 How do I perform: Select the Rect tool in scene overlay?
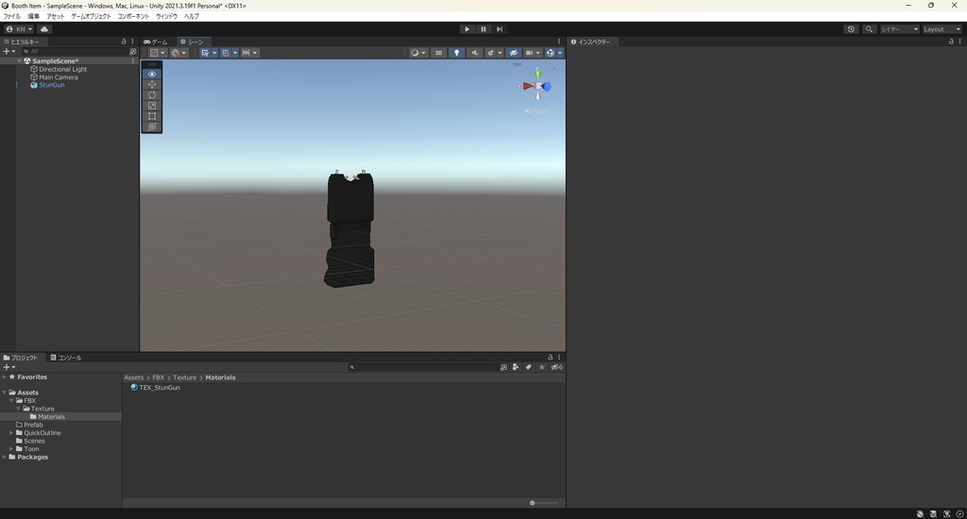tap(152, 116)
